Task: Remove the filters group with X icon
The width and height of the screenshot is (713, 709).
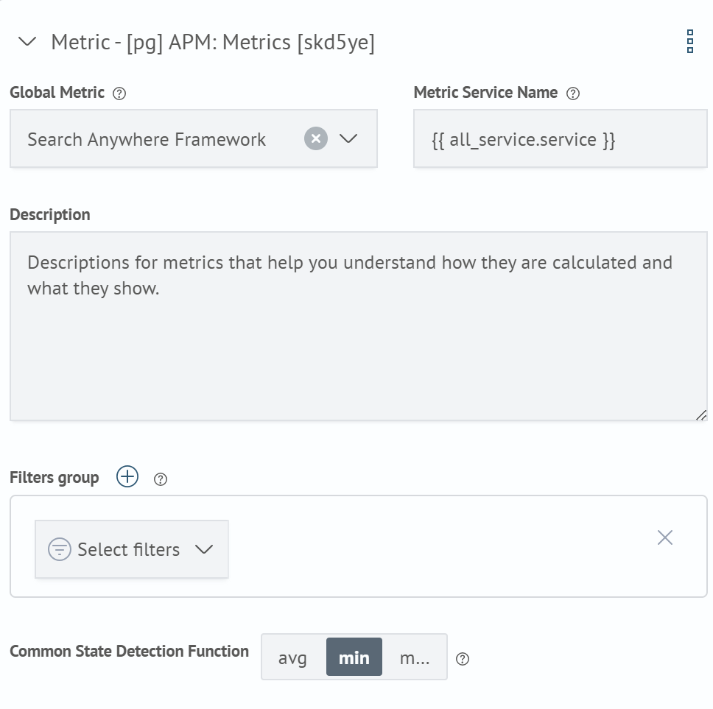Action: click(x=665, y=537)
